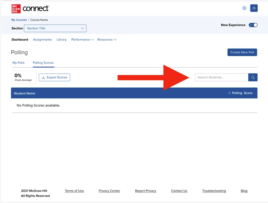Click '2021 McGraw Hill' footer text
Screen dimensions: 268x203
(x=34, y=191)
